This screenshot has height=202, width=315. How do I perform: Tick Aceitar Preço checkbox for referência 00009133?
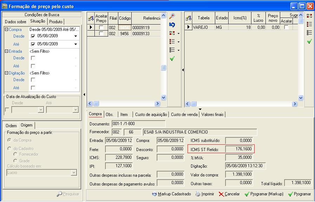pyautogui.click(x=101, y=34)
